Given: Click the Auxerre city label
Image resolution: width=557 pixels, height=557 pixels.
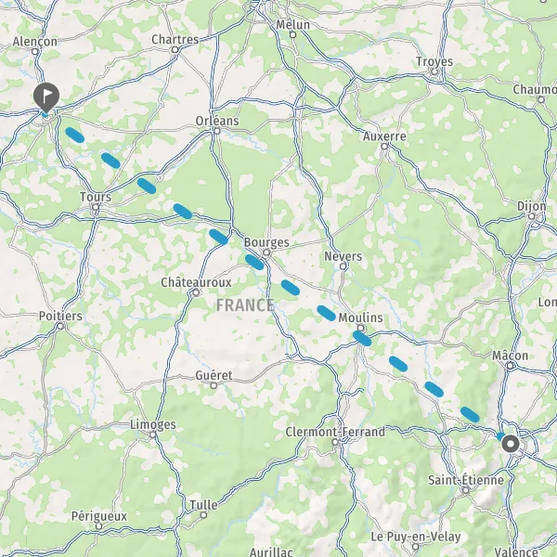Looking at the screenshot, I should pyautogui.click(x=384, y=136).
